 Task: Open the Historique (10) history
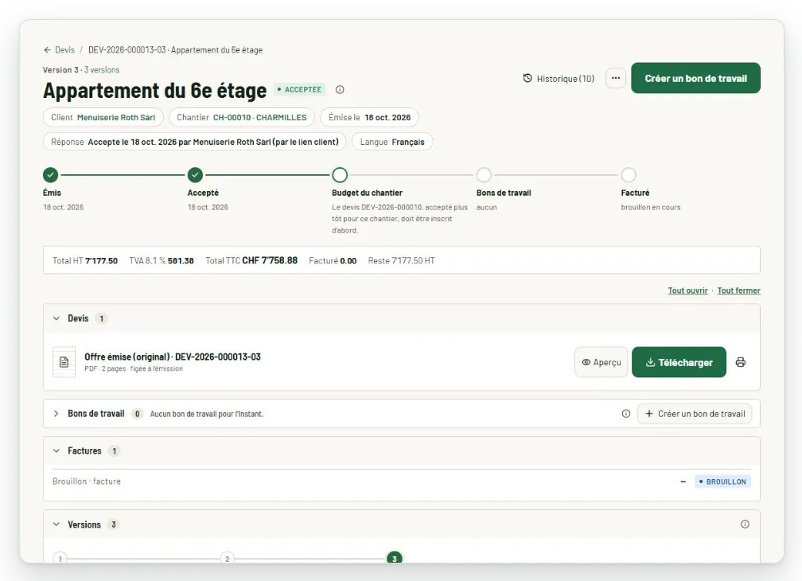pos(559,79)
